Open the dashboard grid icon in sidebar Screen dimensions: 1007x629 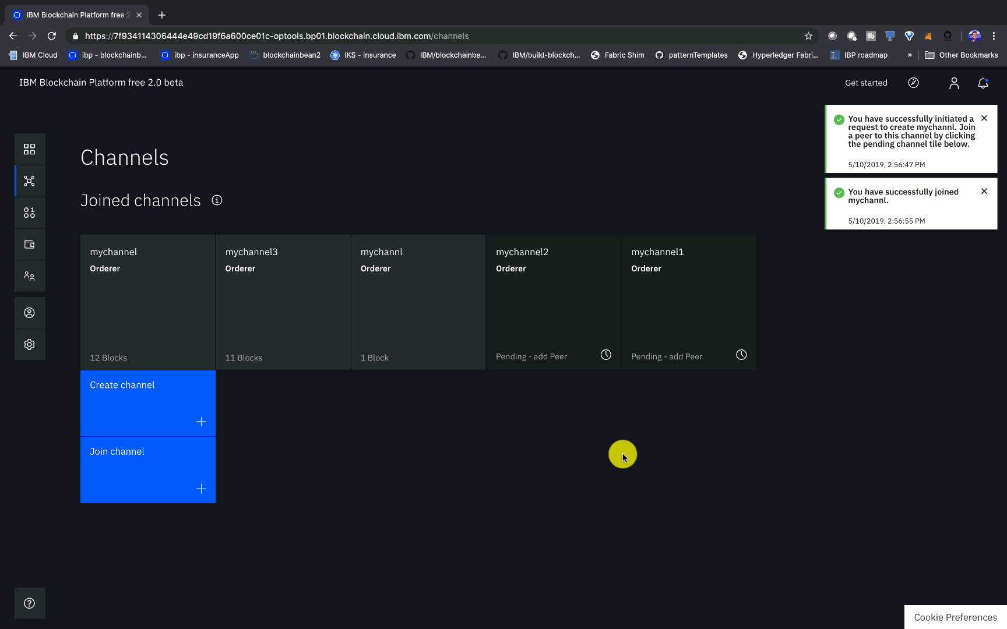[x=29, y=149]
